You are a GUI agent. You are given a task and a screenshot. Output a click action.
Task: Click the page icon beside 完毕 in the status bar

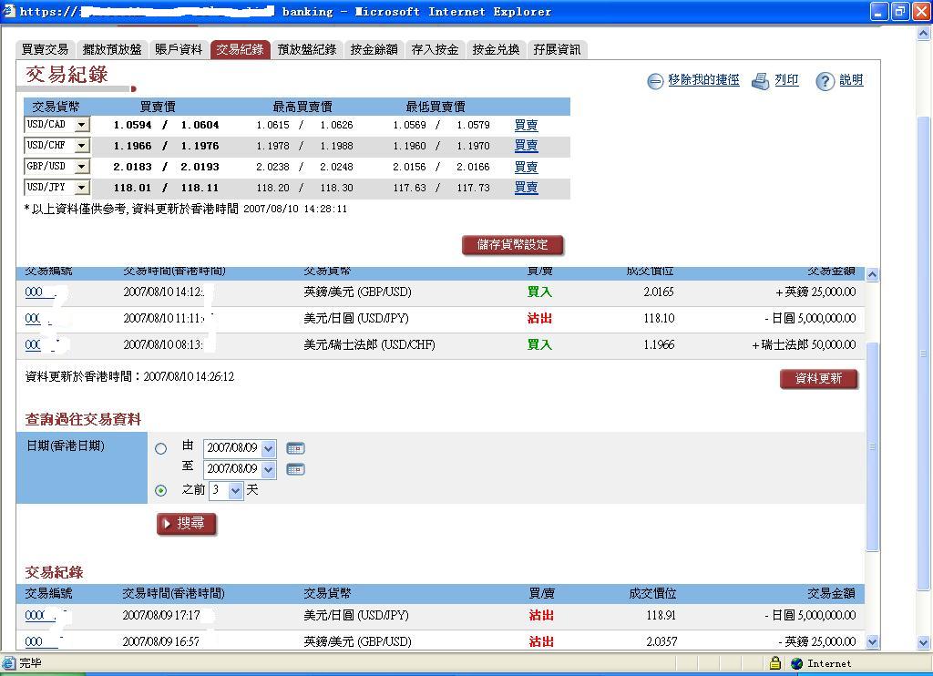coord(8,663)
